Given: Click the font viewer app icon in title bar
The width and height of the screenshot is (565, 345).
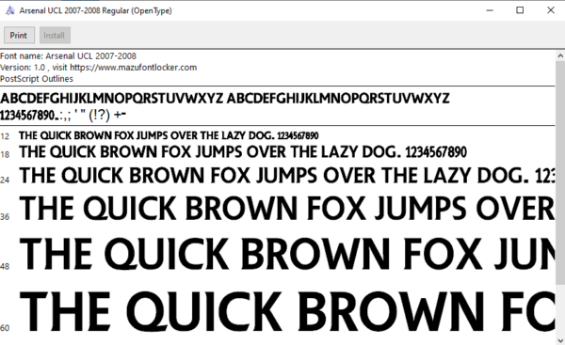Looking at the screenshot, I should [x=10, y=10].
